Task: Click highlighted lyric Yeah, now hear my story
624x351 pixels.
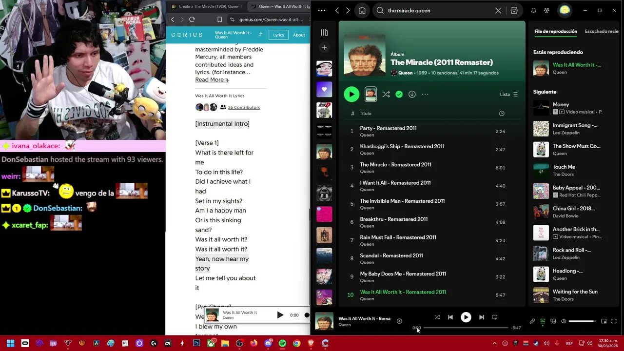Action: (x=222, y=263)
